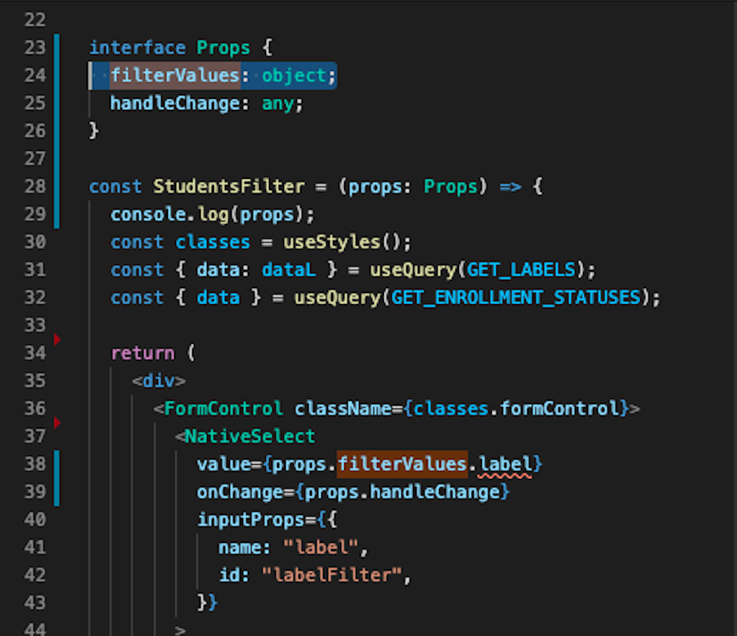Image resolution: width=737 pixels, height=636 pixels.
Task: Select the handleChange property on line 25
Action: (x=176, y=103)
